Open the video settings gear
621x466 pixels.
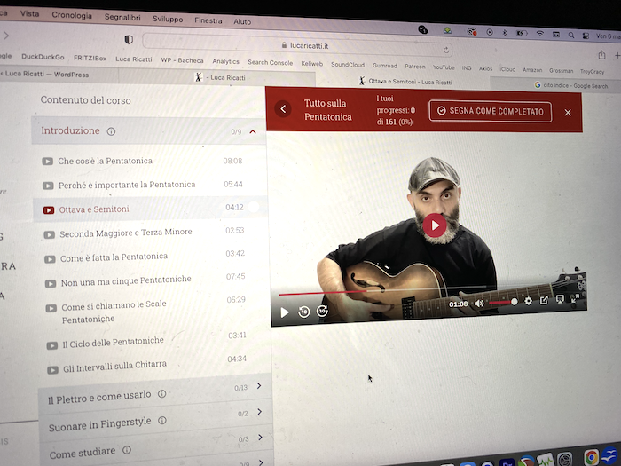(529, 301)
